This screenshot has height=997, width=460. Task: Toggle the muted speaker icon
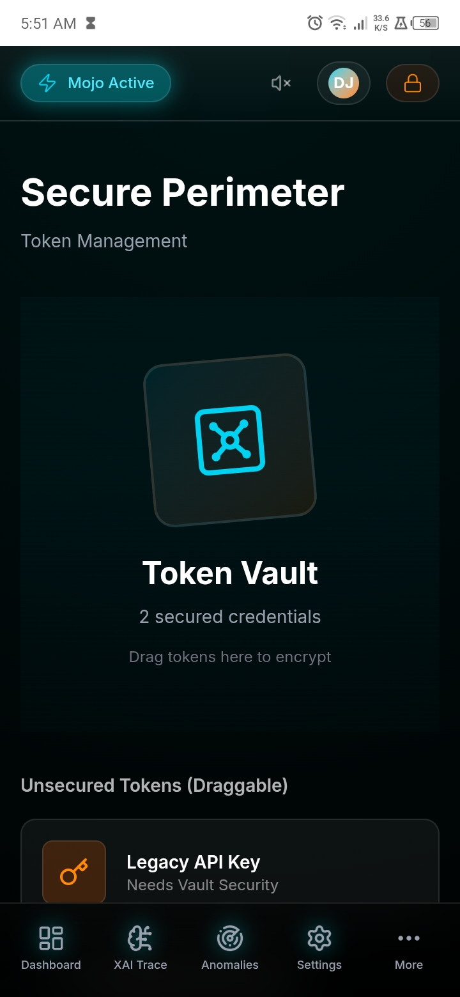point(281,83)
